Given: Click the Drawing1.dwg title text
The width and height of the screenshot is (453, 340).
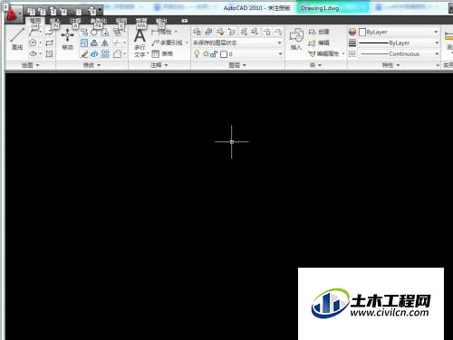Looking at the screenshot, I should pos(320,8).
